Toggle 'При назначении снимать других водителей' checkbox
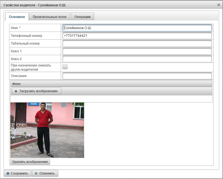 pyautogui.click(x=65, y=67)
